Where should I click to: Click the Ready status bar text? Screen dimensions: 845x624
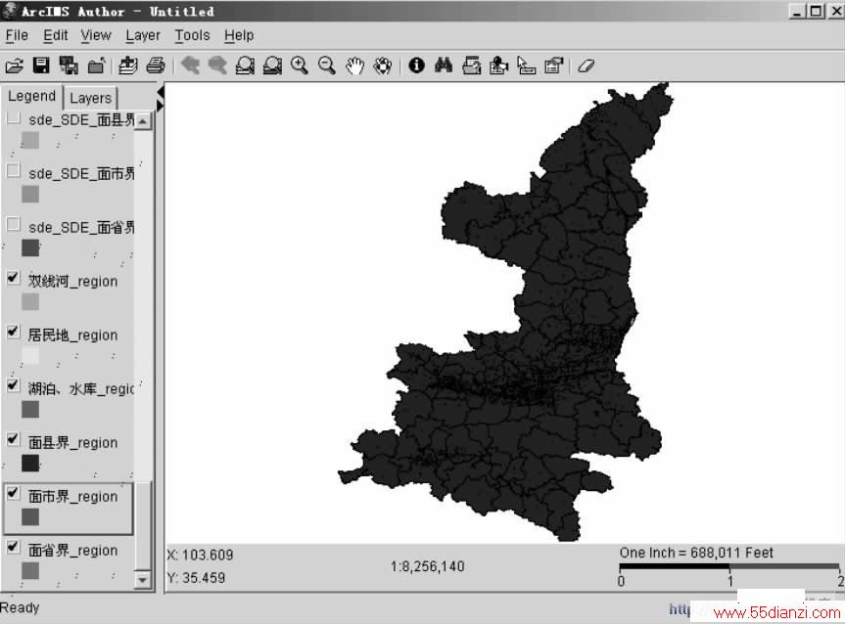(x=20, y=607)
